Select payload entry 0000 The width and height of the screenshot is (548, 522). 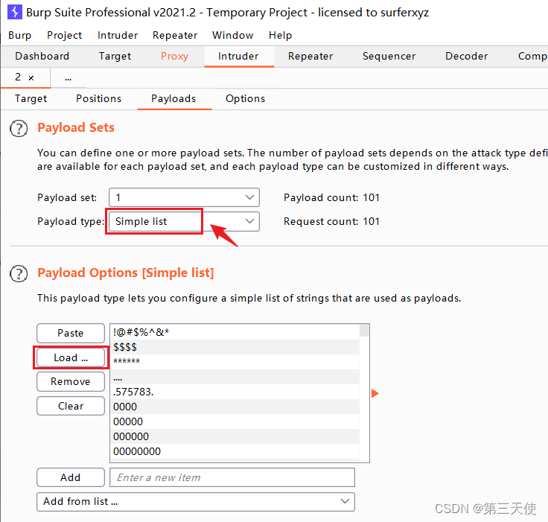click(235, 407)
